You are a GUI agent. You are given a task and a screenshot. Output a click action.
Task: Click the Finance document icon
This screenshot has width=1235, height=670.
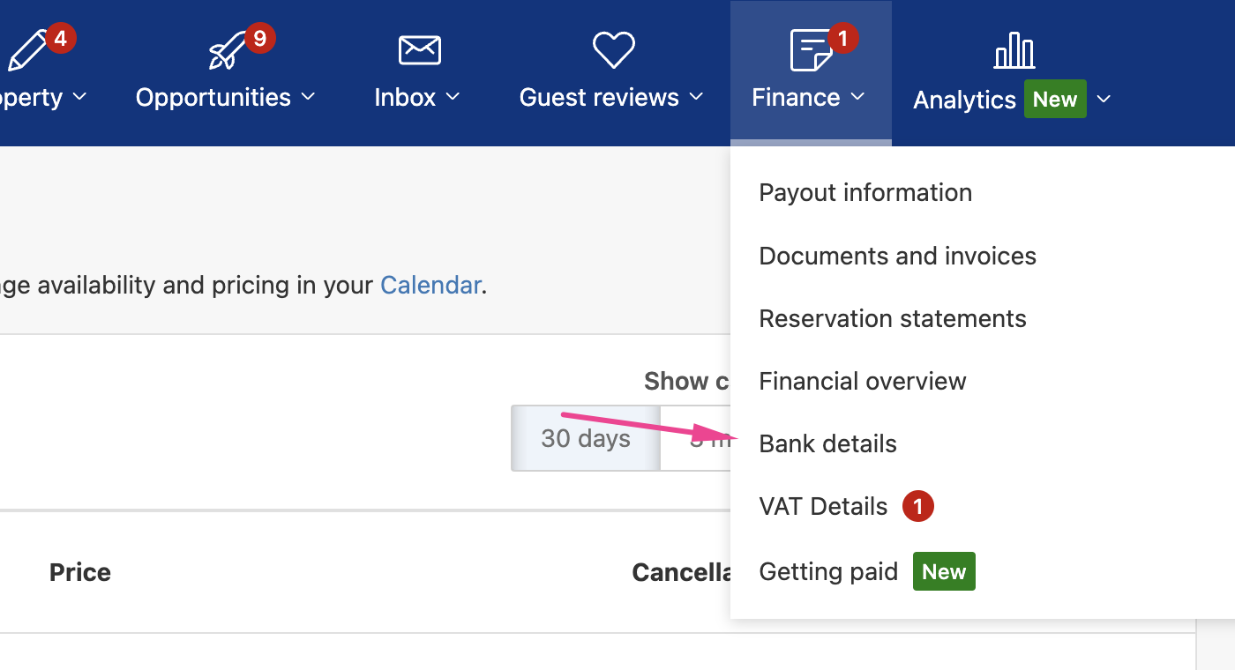coord(810,50)
